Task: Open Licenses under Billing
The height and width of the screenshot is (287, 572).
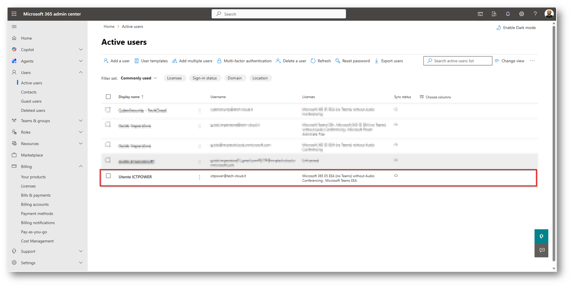Action: tap(28, 186)
